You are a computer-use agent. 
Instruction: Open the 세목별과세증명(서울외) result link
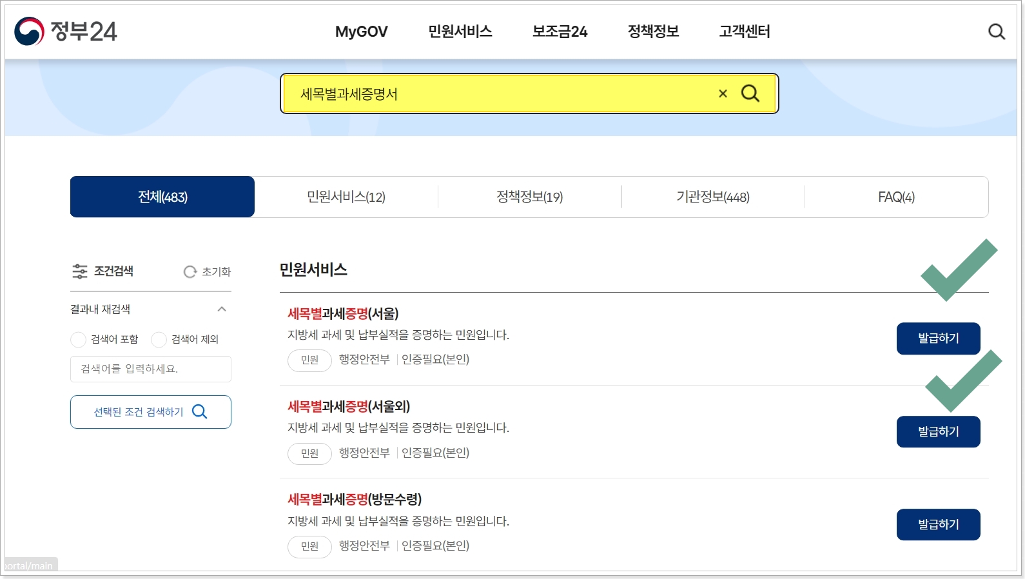pyautogui.click(x=349, y=406)
